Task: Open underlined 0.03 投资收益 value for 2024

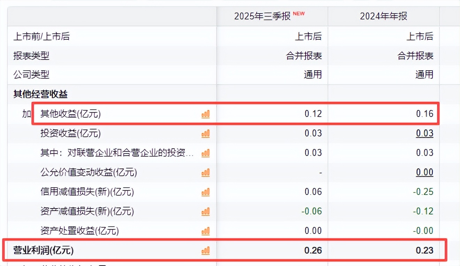Action: pyautogui.click(x=424, y=133)
